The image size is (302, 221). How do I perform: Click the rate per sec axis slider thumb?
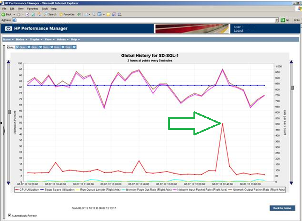[292, 88]
